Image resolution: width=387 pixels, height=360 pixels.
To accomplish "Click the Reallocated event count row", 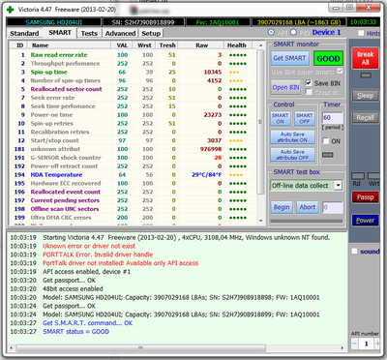I will pos(133,192).
